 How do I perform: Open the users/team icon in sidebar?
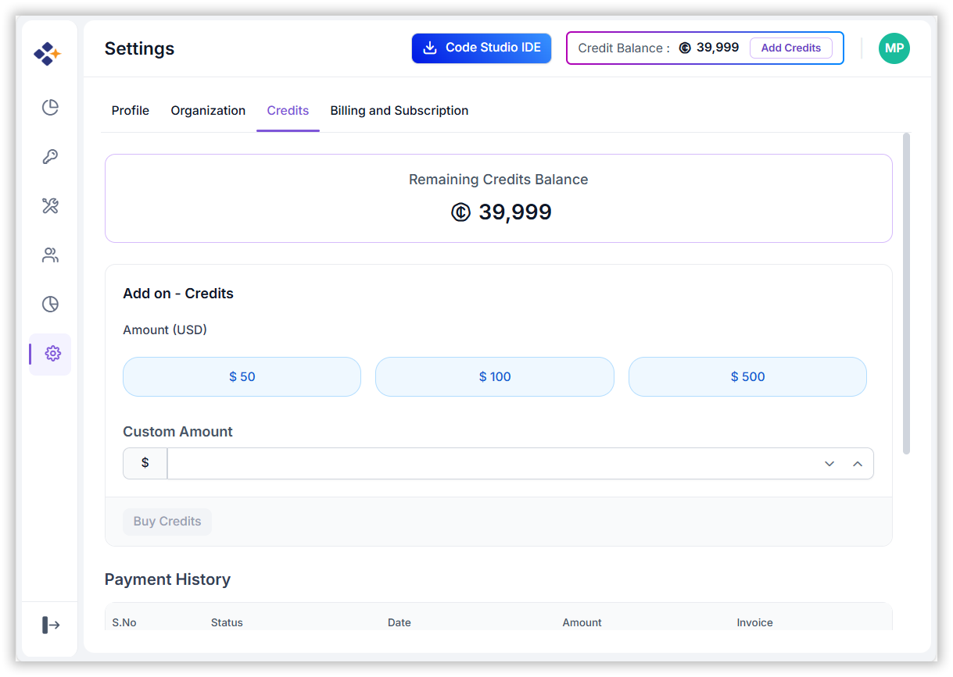[x=50, y=255]
